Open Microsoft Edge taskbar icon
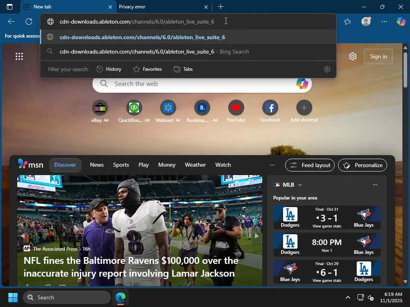 tap(121, 297)
